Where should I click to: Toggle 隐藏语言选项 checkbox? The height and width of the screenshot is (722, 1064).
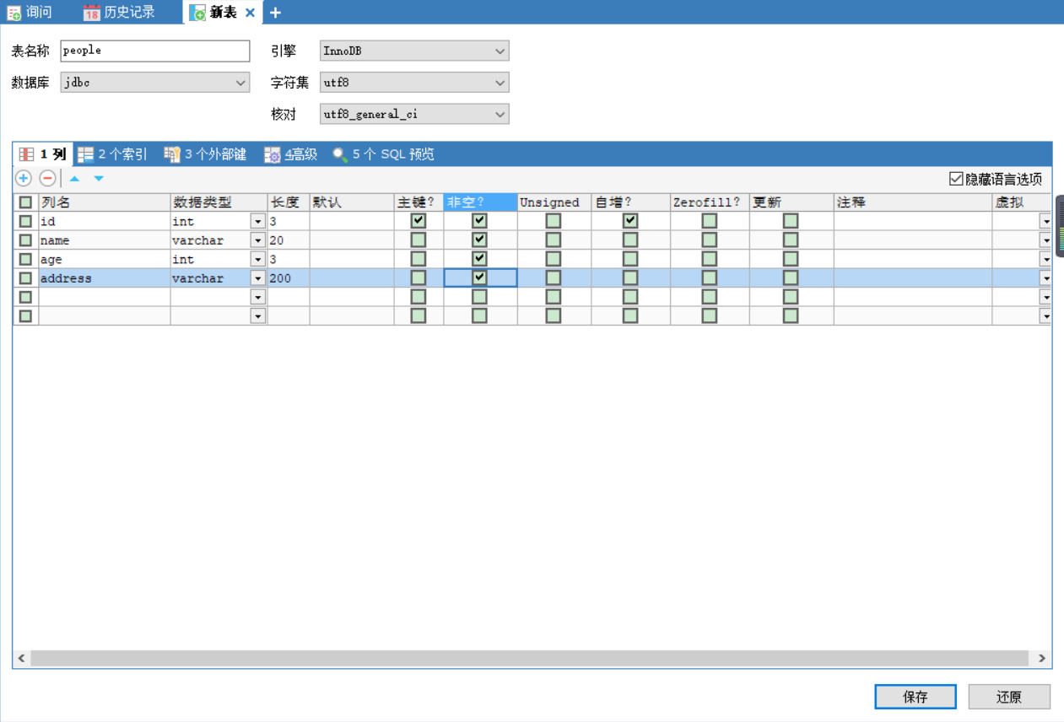pyautogui.click(x=956, y=179)
